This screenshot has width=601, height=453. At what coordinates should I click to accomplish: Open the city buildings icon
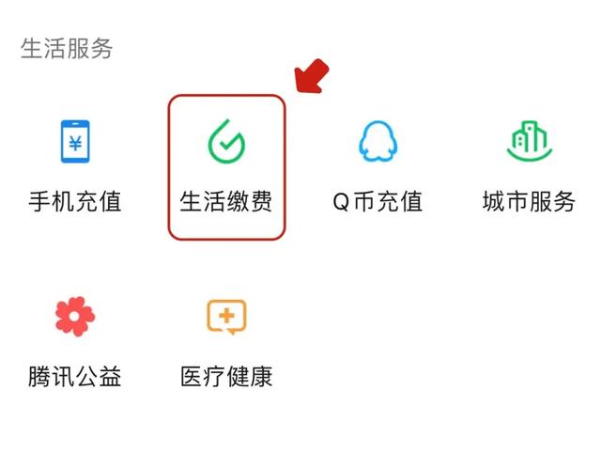pyautogui.click(x=530, y=142)
